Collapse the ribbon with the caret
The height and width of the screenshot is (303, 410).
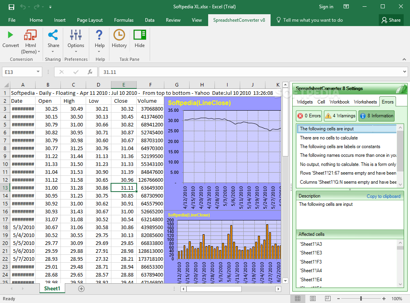(x=404, y=59)
